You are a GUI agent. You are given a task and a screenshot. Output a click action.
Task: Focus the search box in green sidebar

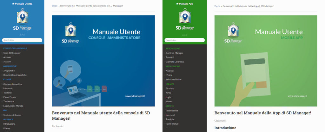pyautogui.click(x=184, y=40)
